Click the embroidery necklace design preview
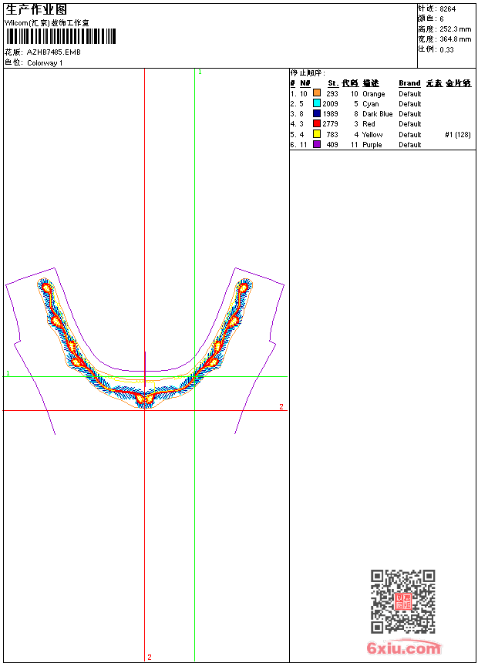The image size is (478, 663). [145, 347]
